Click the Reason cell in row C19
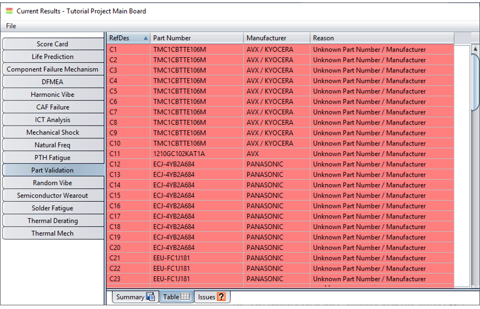 tap(382, 237)
